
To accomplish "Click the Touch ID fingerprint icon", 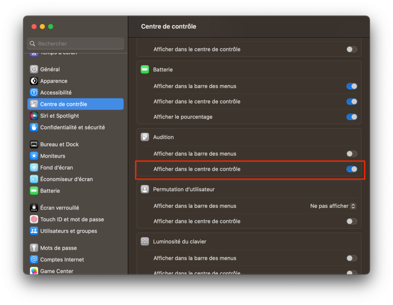I will click(x=34, y=219).
